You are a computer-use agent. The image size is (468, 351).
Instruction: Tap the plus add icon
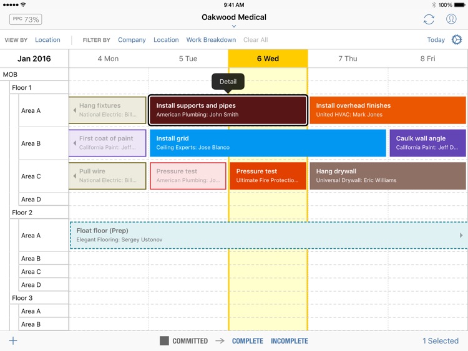13,340
